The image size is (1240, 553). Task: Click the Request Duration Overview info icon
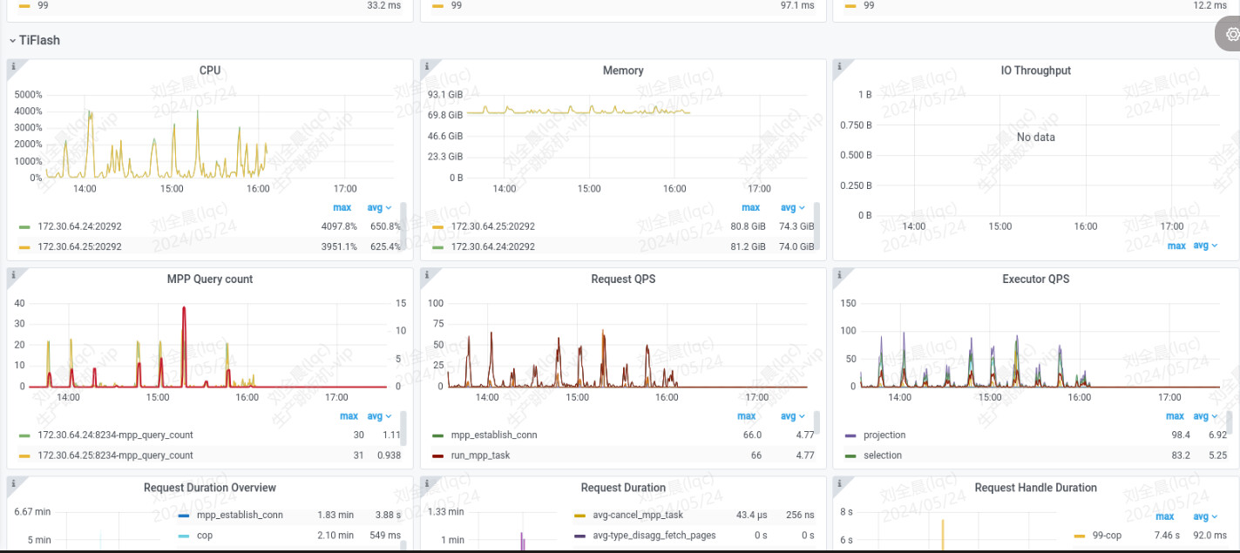[x=13, y=482]
